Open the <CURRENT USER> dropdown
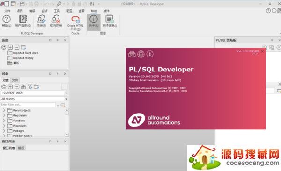 click(66, 93)
